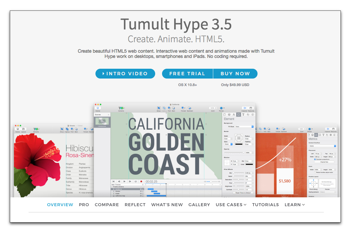Click the Width border input field
This screenshot has width=351, height=233.
click(227, 139)
